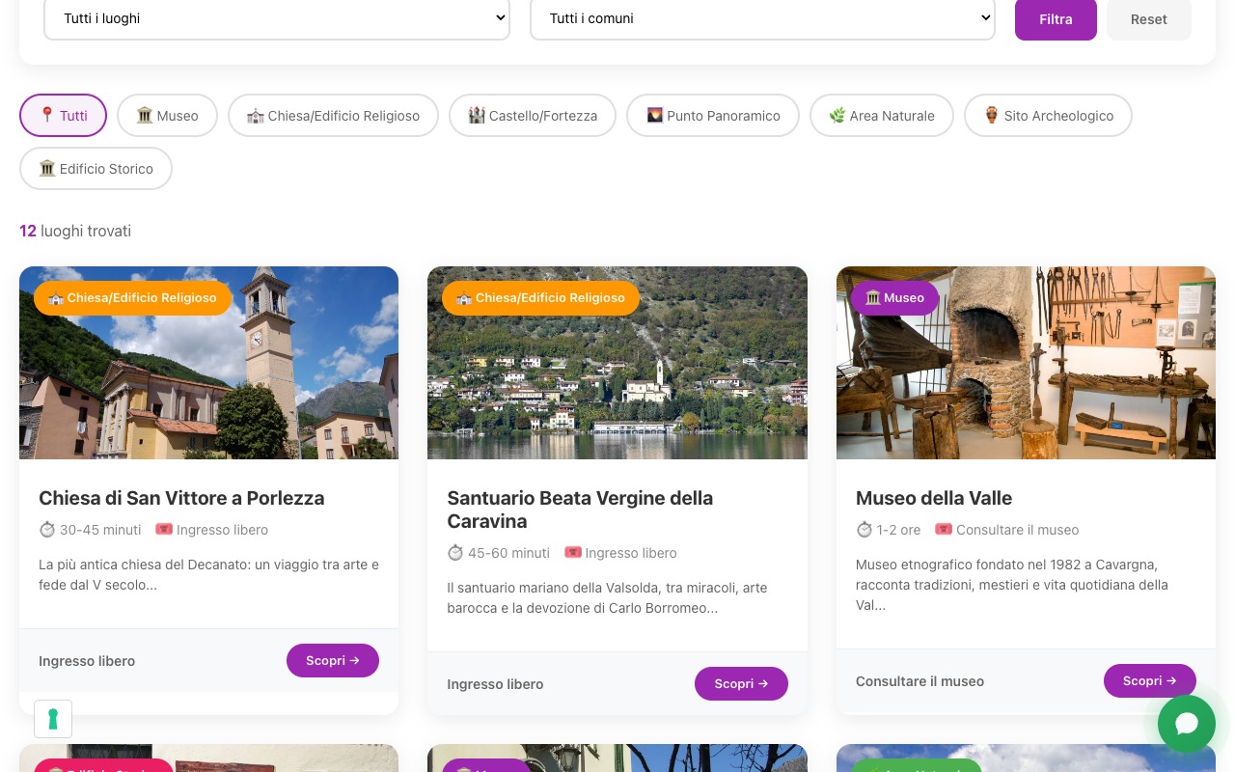Screen dimensions: 1235x772
Task: Click the amphora icon on Sito Archeologico filter
Action: click(x=992, y=116)
